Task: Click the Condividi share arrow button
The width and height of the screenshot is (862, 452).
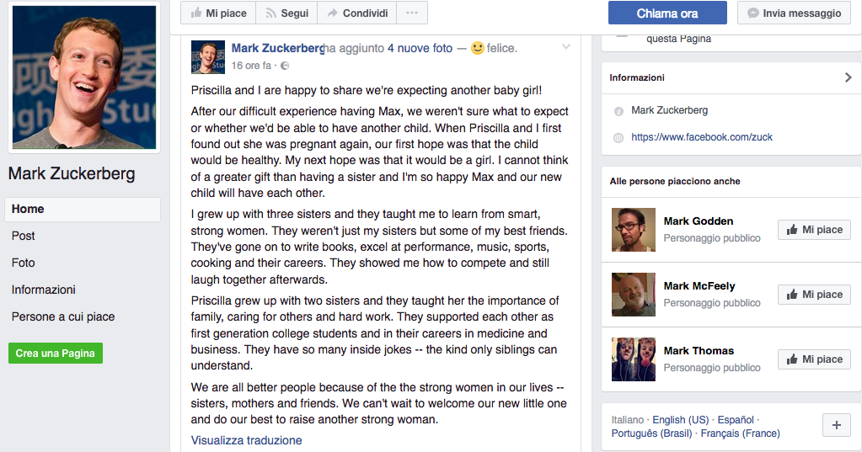Action: click(357, 13)
